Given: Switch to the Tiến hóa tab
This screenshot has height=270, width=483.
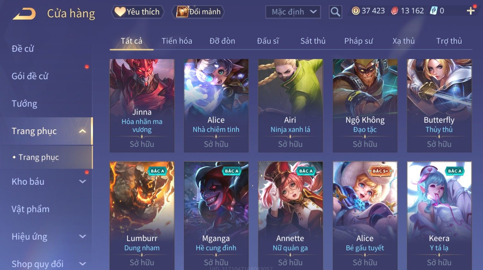Looking at the screenshot, I should pyautogui.click(x=177, y=41).
